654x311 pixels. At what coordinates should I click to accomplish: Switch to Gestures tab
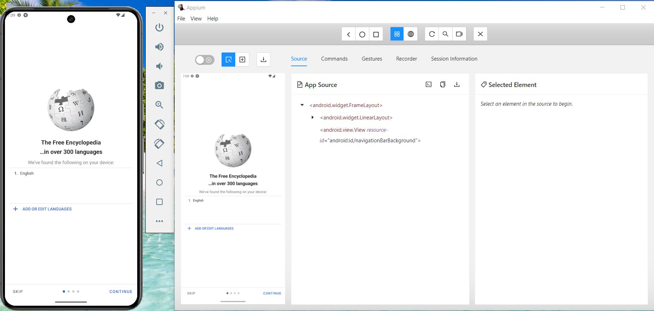click(x=372, y=59)
